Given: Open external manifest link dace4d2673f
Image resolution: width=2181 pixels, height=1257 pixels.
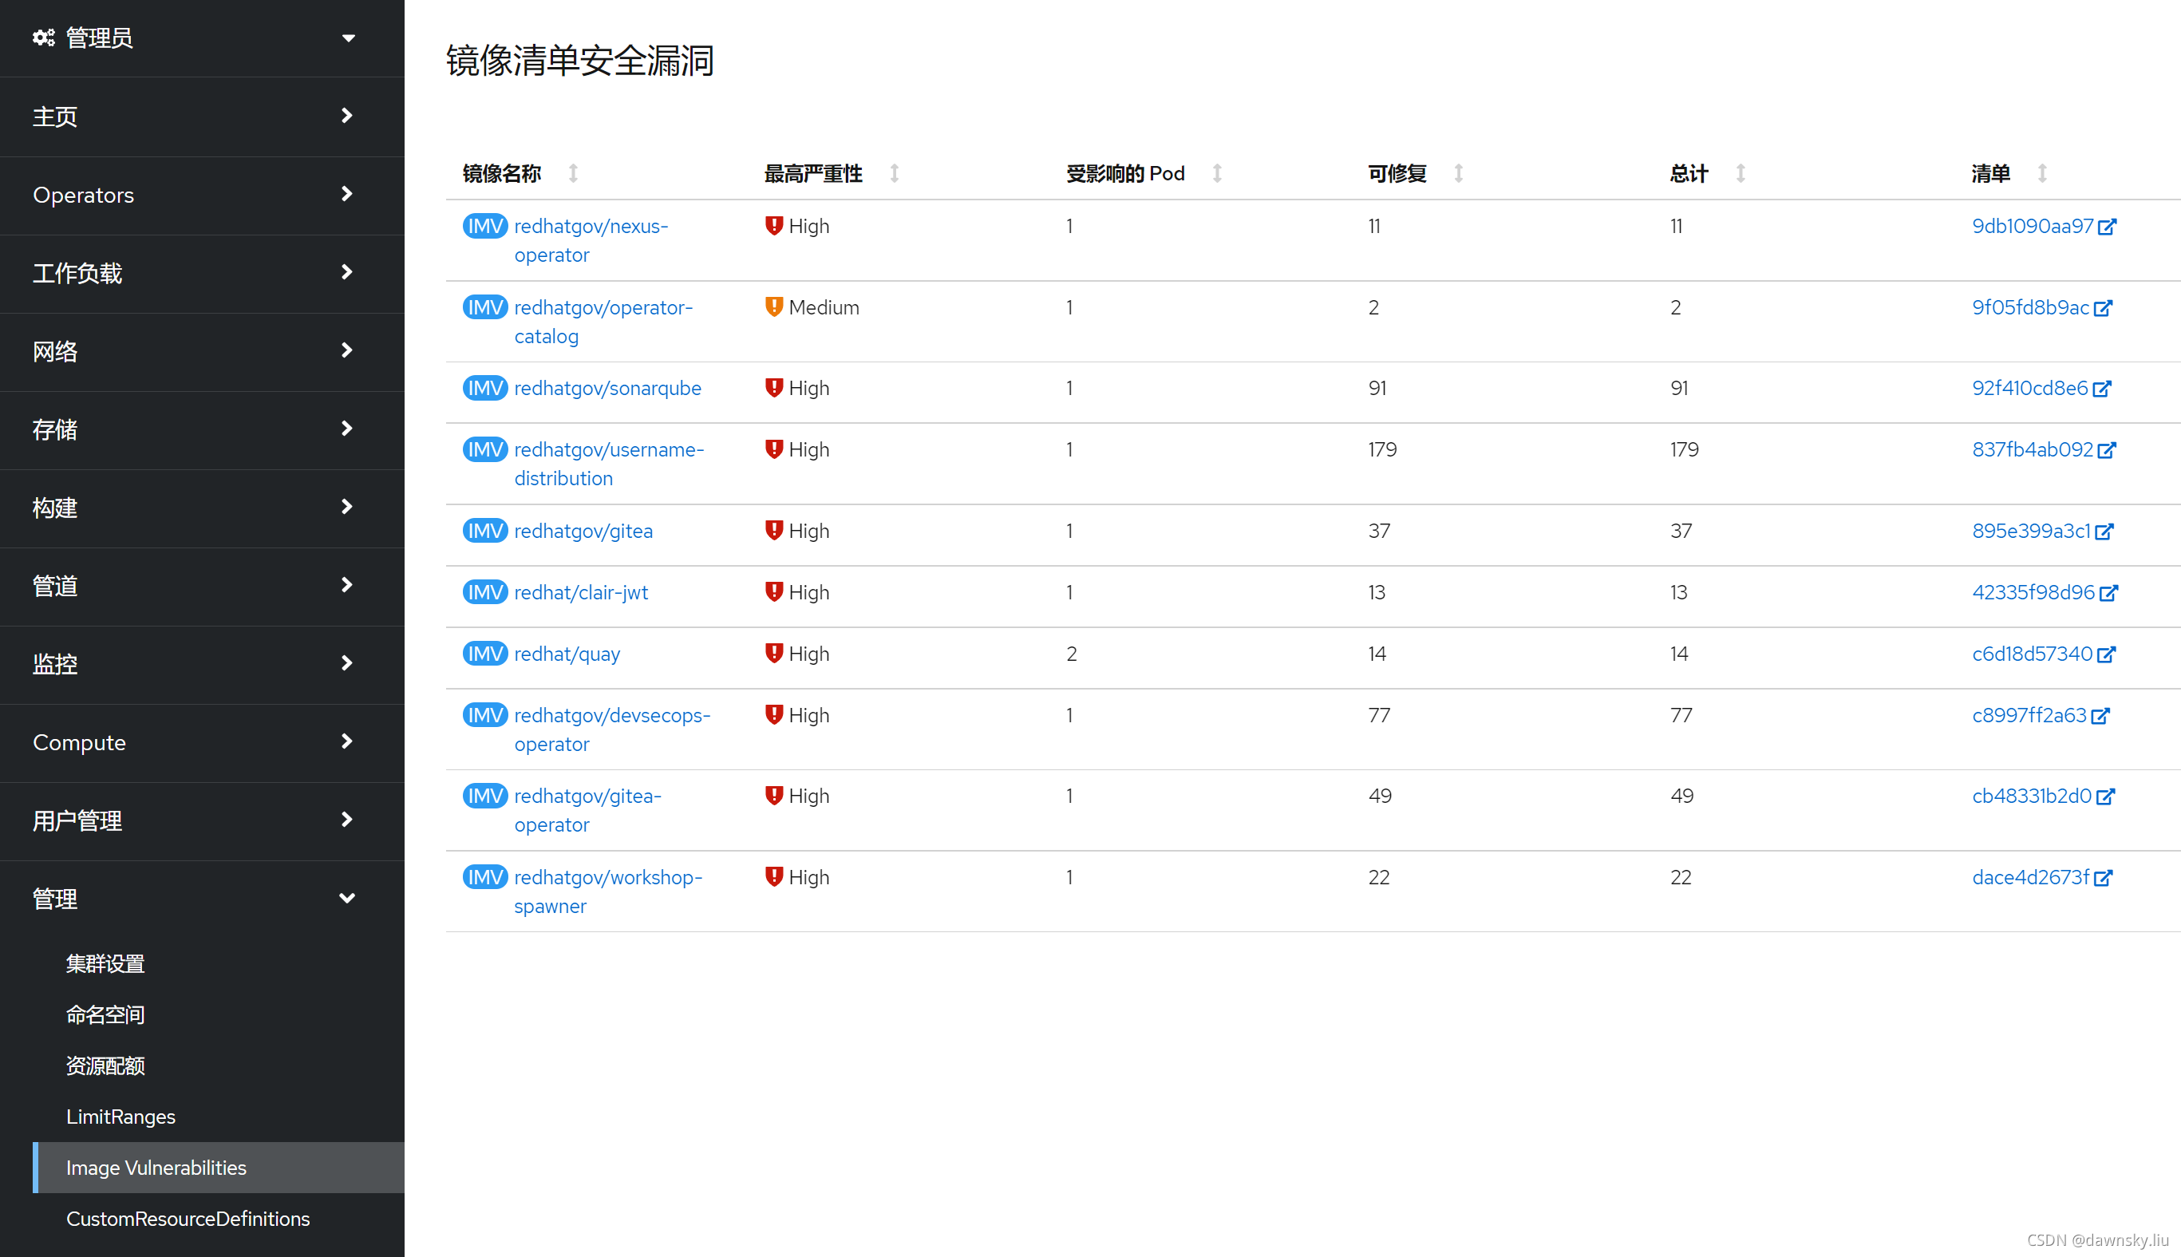Looking at the screenshot, I should 2042,877.
